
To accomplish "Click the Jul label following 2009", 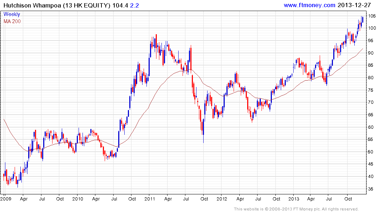I will (42, 199).
